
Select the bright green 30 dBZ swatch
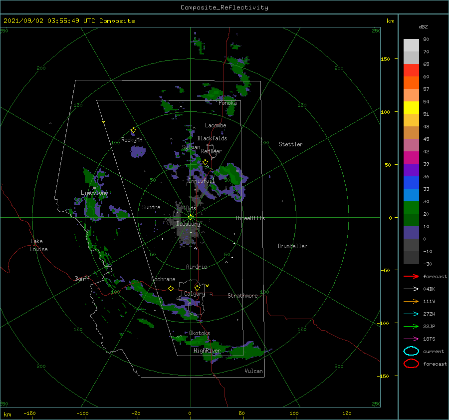coord(411,208)
